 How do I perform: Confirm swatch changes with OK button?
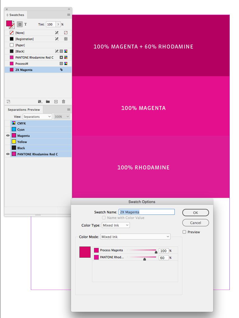click(x=196, y=213)
